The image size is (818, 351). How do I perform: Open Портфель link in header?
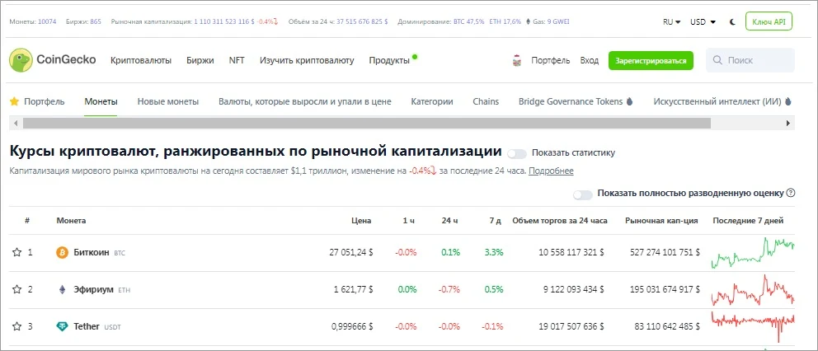point(550,60)
